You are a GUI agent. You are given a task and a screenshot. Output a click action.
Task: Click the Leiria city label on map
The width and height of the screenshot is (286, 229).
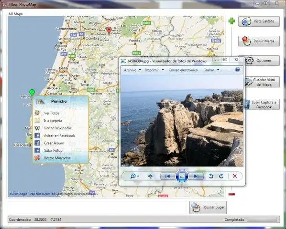coord(64,68)
